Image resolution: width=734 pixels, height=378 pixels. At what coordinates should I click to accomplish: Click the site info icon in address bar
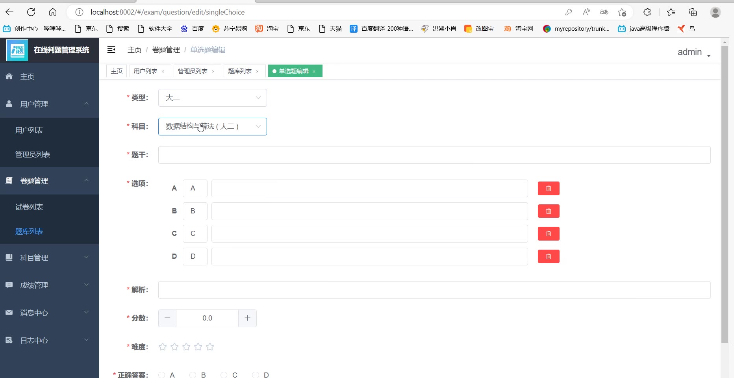[x=79, y=12]
